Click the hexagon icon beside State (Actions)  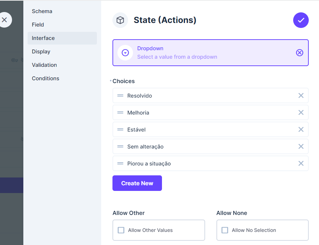pyautogui.click(x=120, y=20)
